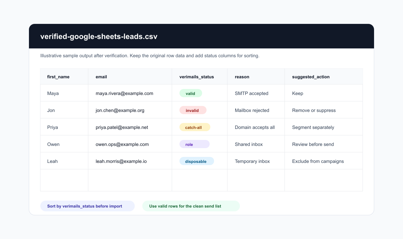Select owen.ops@example.com email cell
403x239 pixels.
(130, 144)
